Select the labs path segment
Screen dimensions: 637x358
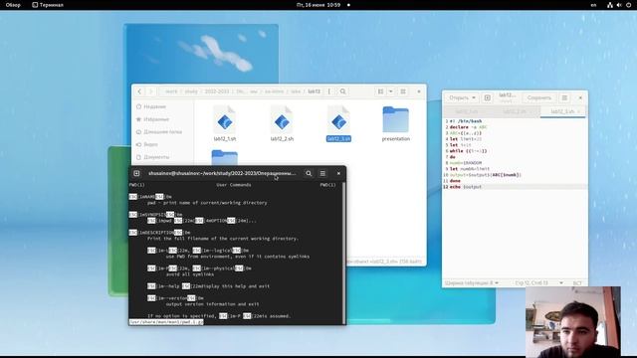[296, 91]
